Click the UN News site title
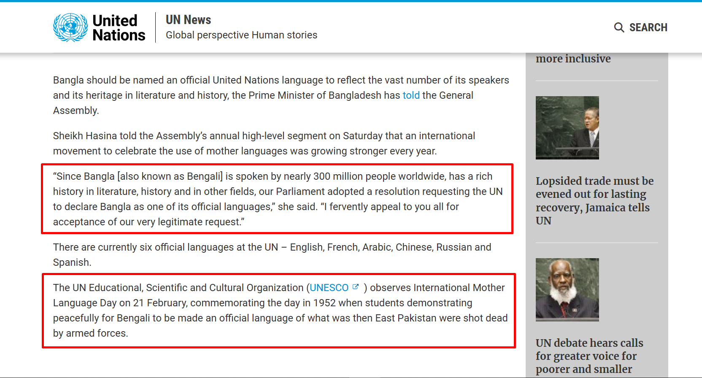 pyautogui.click(x=188, y=20)
